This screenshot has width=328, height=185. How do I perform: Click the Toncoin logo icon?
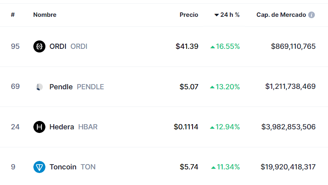click(39, 167)
